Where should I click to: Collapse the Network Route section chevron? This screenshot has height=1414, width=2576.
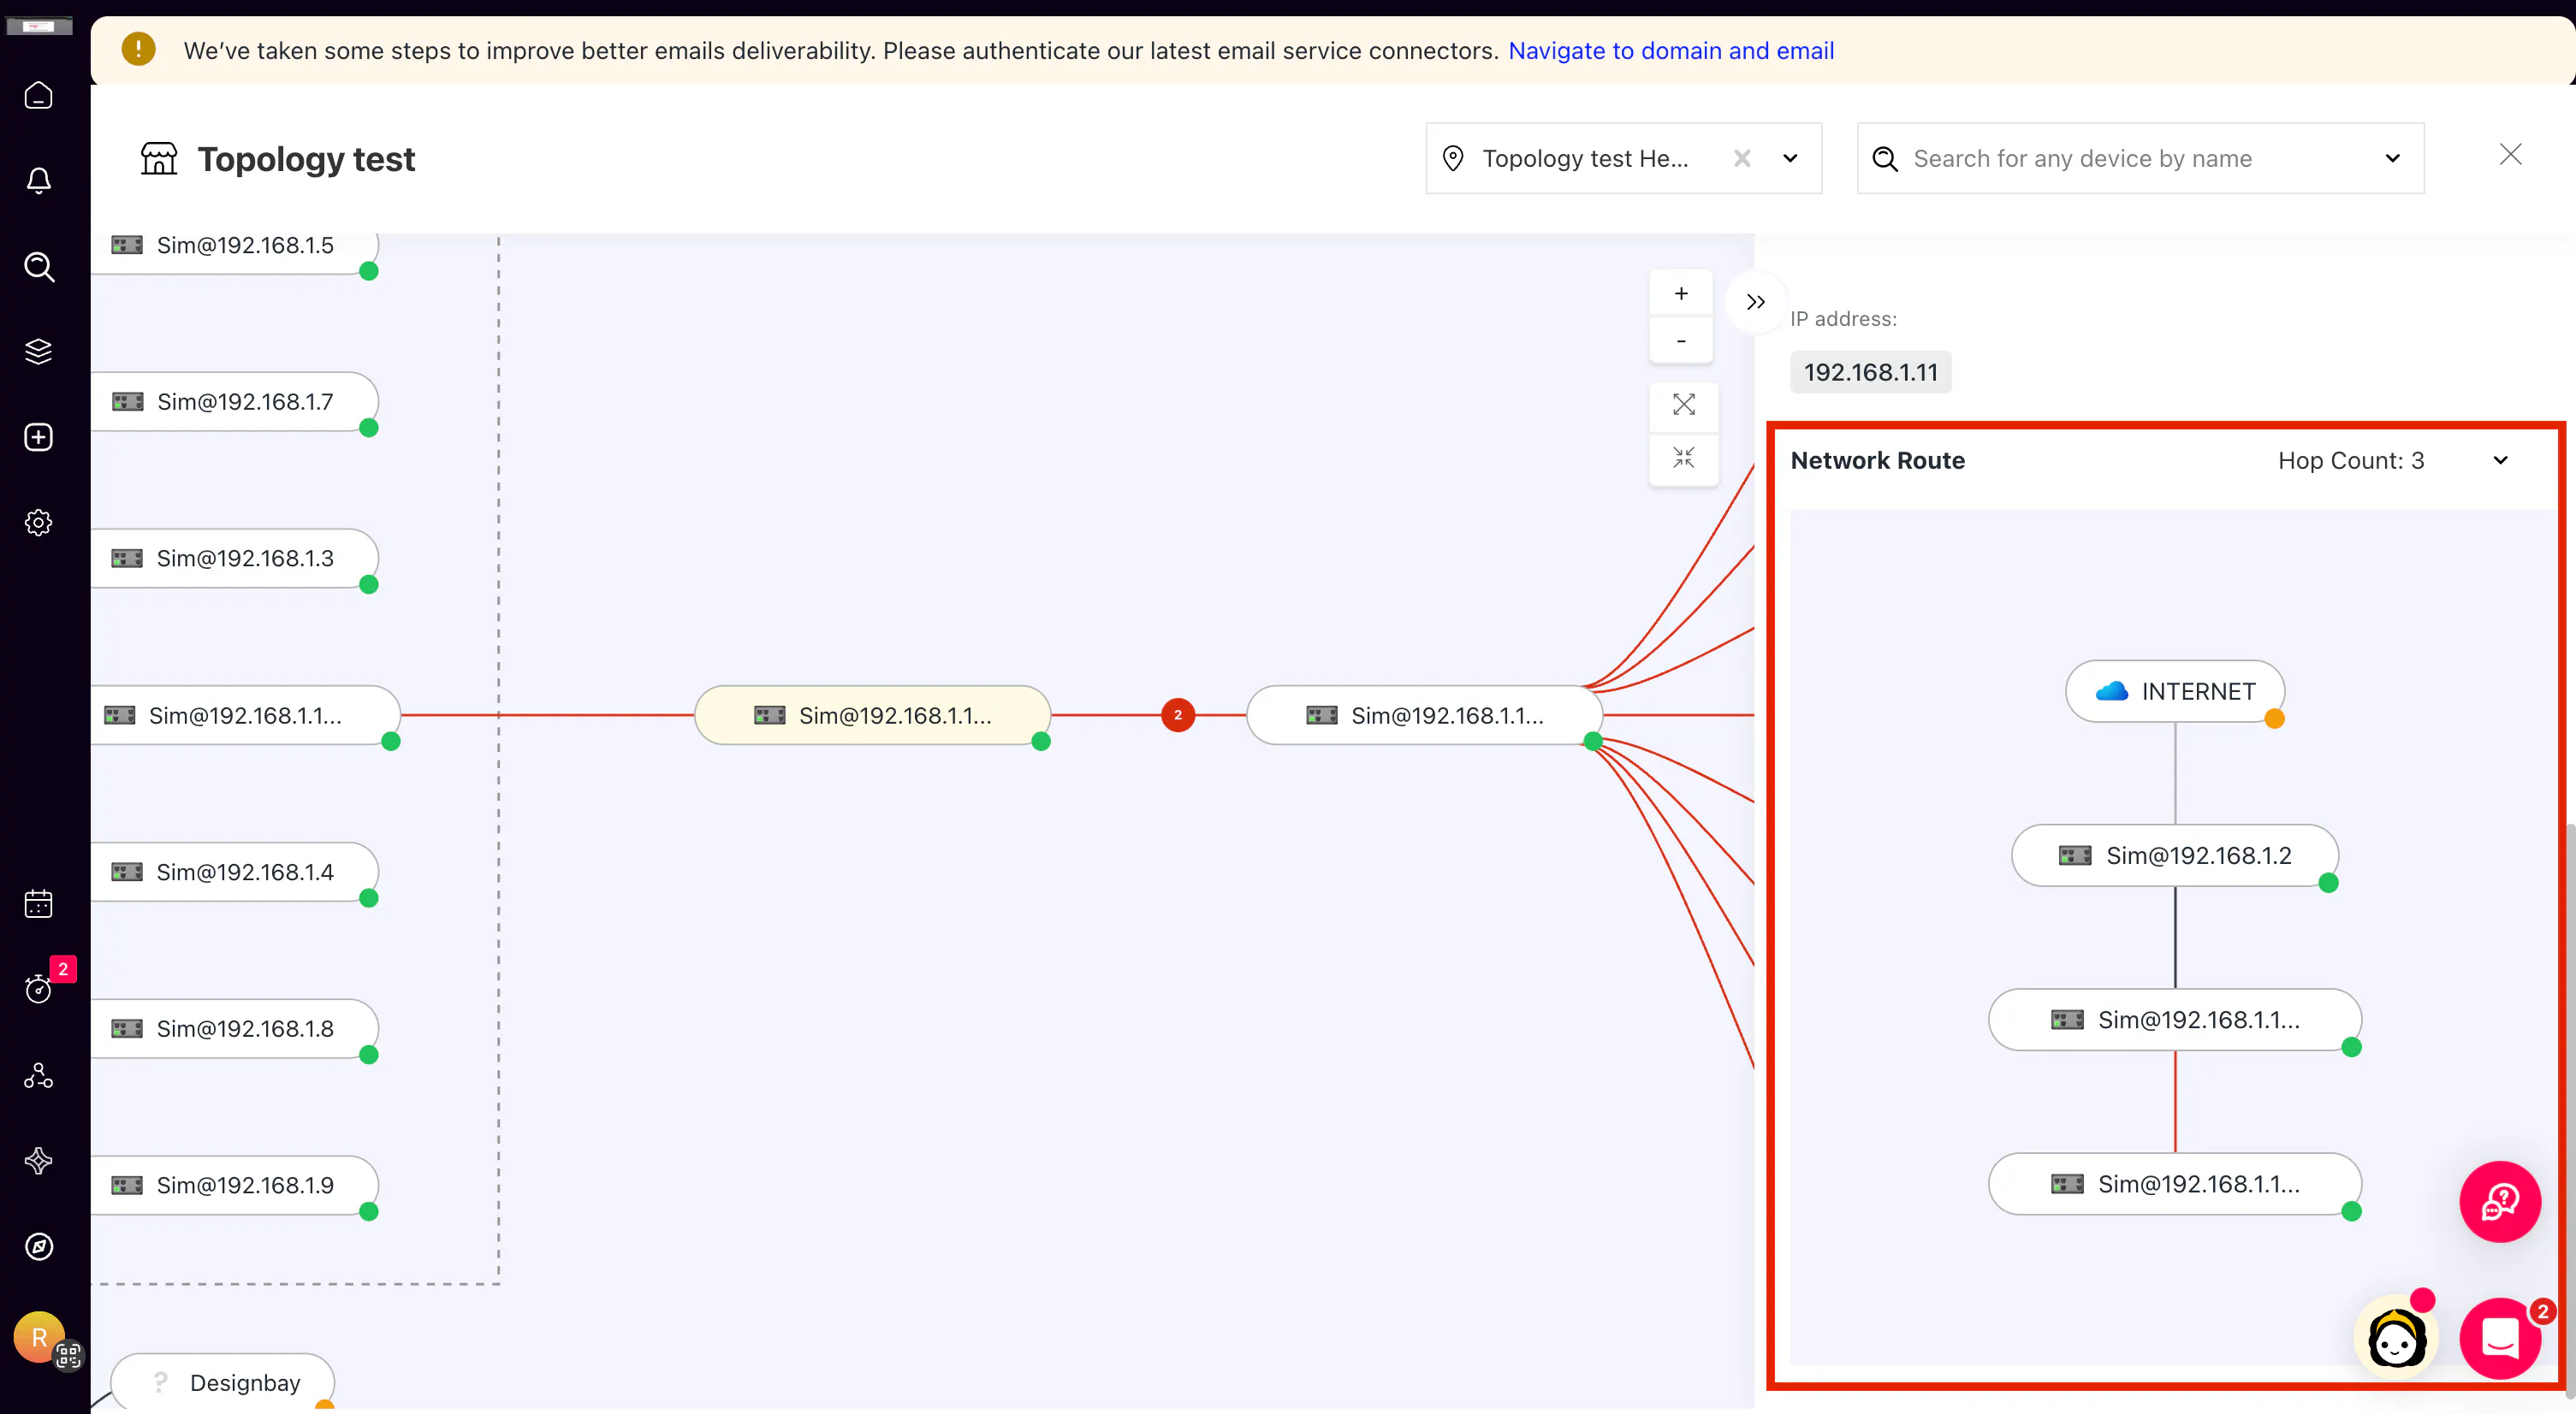pos(2500,461)
